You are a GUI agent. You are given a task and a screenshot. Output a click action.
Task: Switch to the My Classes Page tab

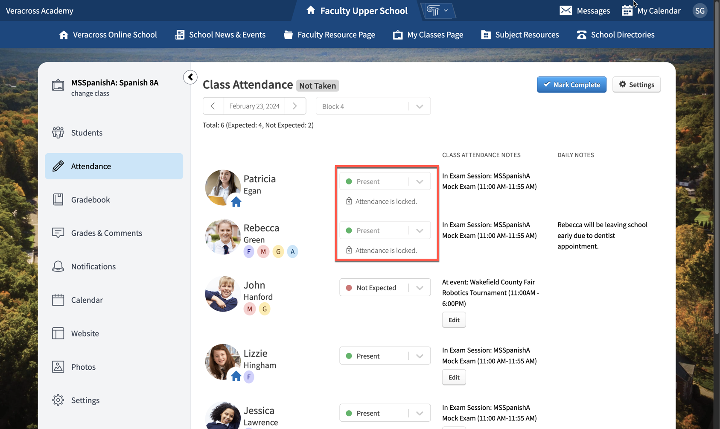click(428, 35)
